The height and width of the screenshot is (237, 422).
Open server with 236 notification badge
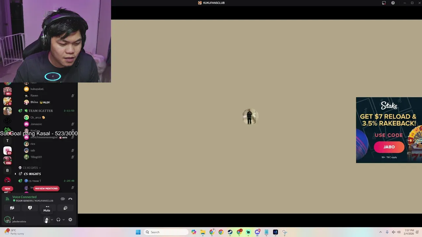point(7,161)
